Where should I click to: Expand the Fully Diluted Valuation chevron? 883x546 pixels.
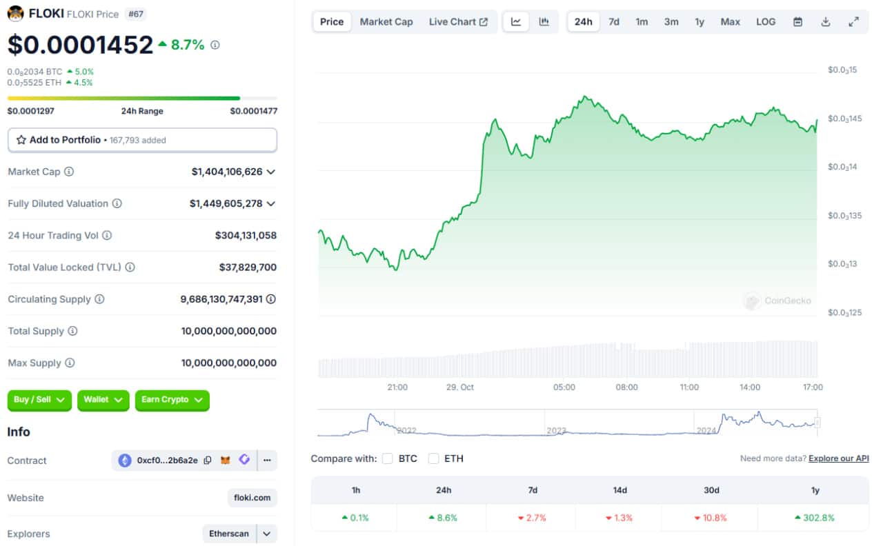tap(271, 203)
